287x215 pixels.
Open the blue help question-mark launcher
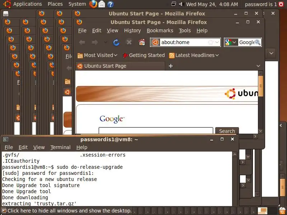pos(110,4)
